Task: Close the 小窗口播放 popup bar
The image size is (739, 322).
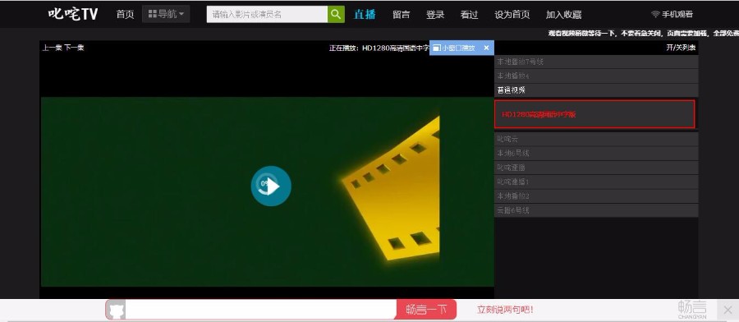Action: coord(486,48)
